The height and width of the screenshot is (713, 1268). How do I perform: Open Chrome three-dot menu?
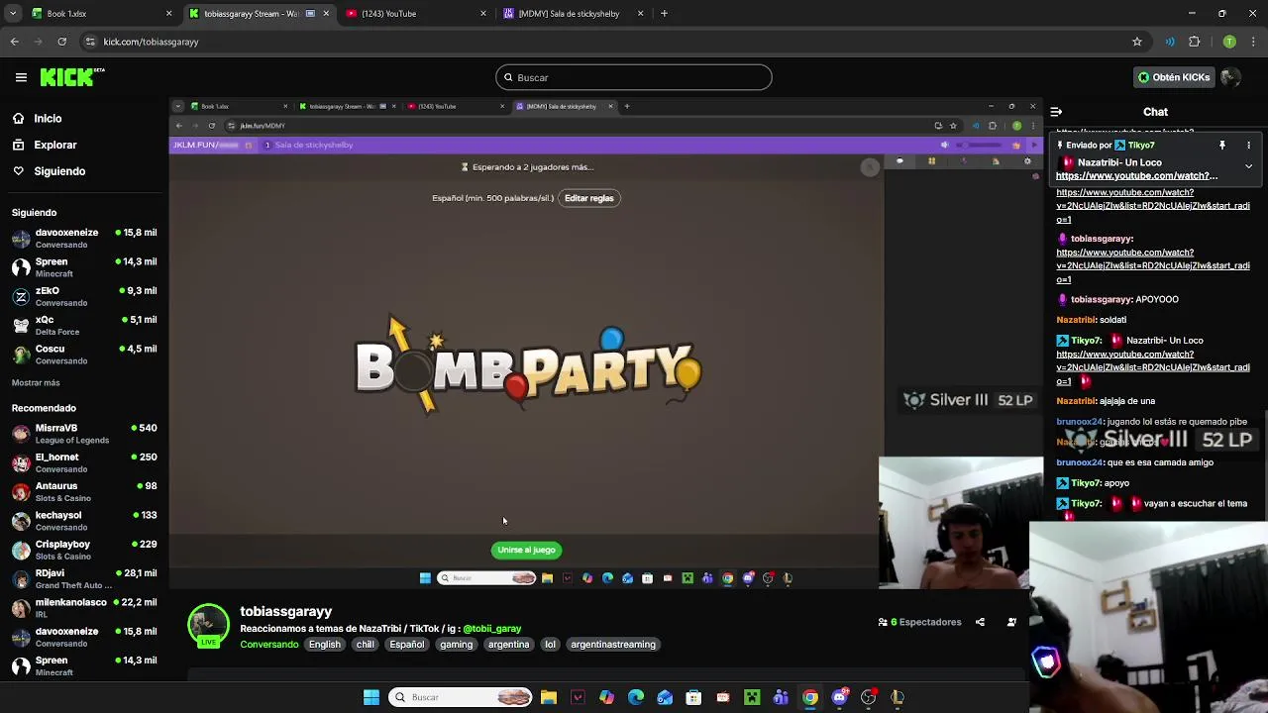tap(1254, 42)
